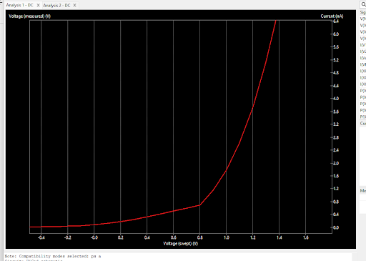Screen dimensions: 366x261
Task: Click the console output text area below plot
Action: [178, 257]
